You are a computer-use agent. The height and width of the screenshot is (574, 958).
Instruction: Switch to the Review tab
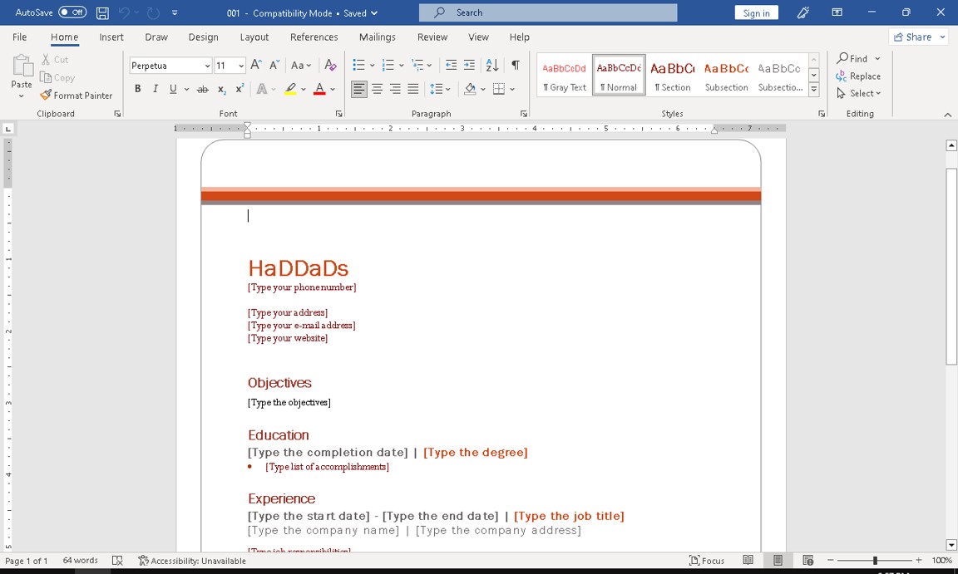432,37
